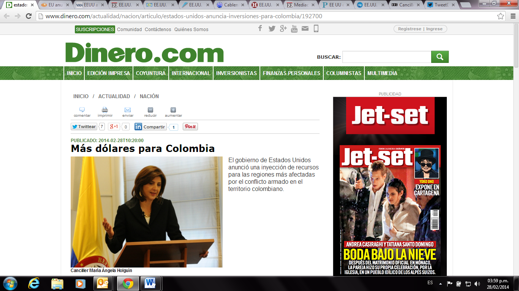Reload the page with refresh icon

pos(28,16)
